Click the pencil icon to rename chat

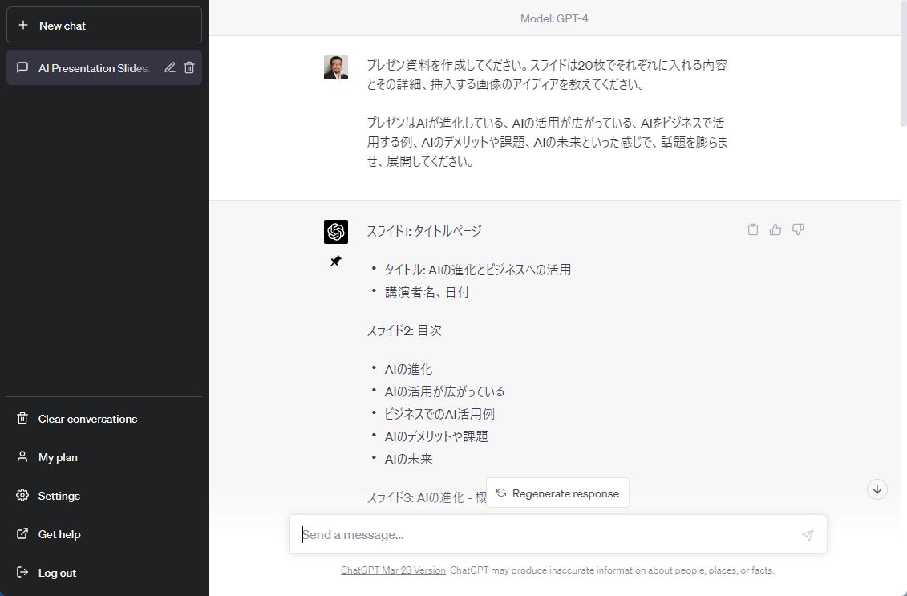(170, 68)
